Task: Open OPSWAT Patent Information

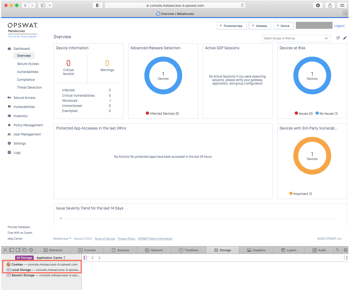Action: pos(155,239)
